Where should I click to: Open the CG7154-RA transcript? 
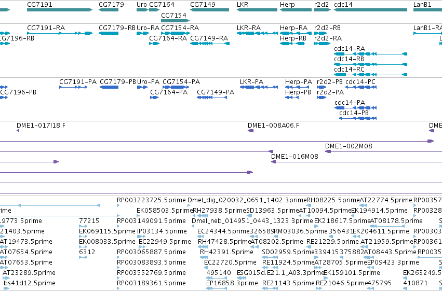click(x=176, y=33)
